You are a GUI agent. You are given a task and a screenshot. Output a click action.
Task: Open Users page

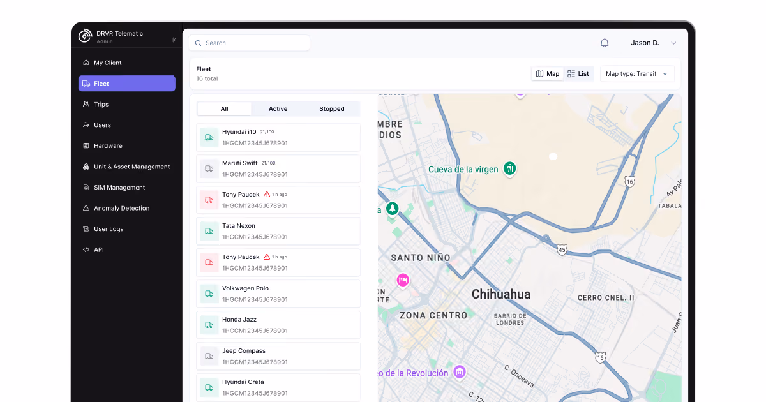[x=126, y=125]
